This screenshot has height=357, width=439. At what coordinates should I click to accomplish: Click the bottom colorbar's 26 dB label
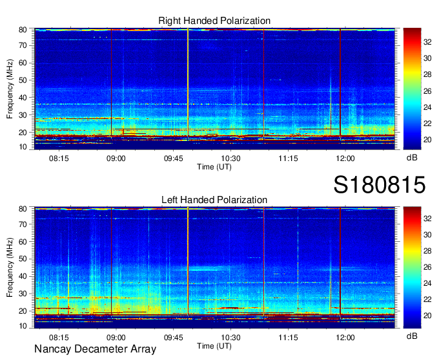[x=427, y=267]
